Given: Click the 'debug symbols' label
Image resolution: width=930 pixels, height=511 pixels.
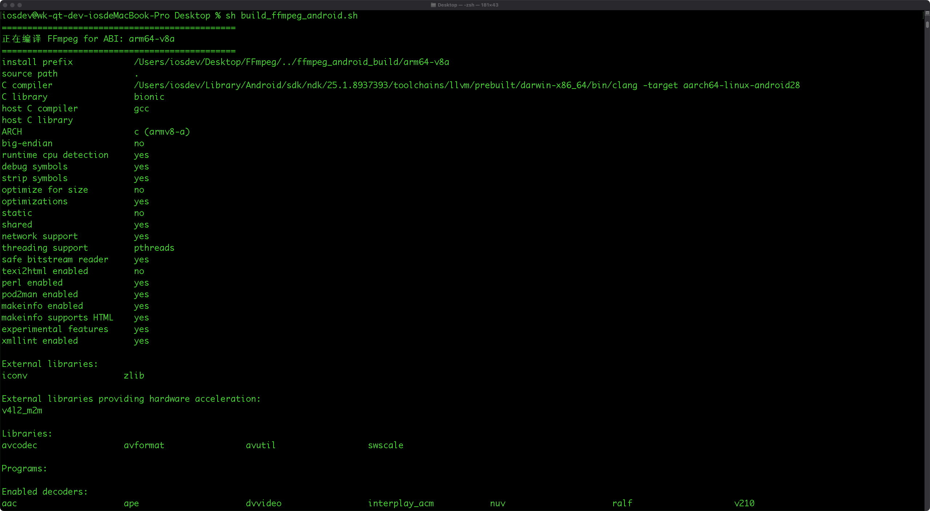Looking at the screenshot, I should (x=35, y=167).
